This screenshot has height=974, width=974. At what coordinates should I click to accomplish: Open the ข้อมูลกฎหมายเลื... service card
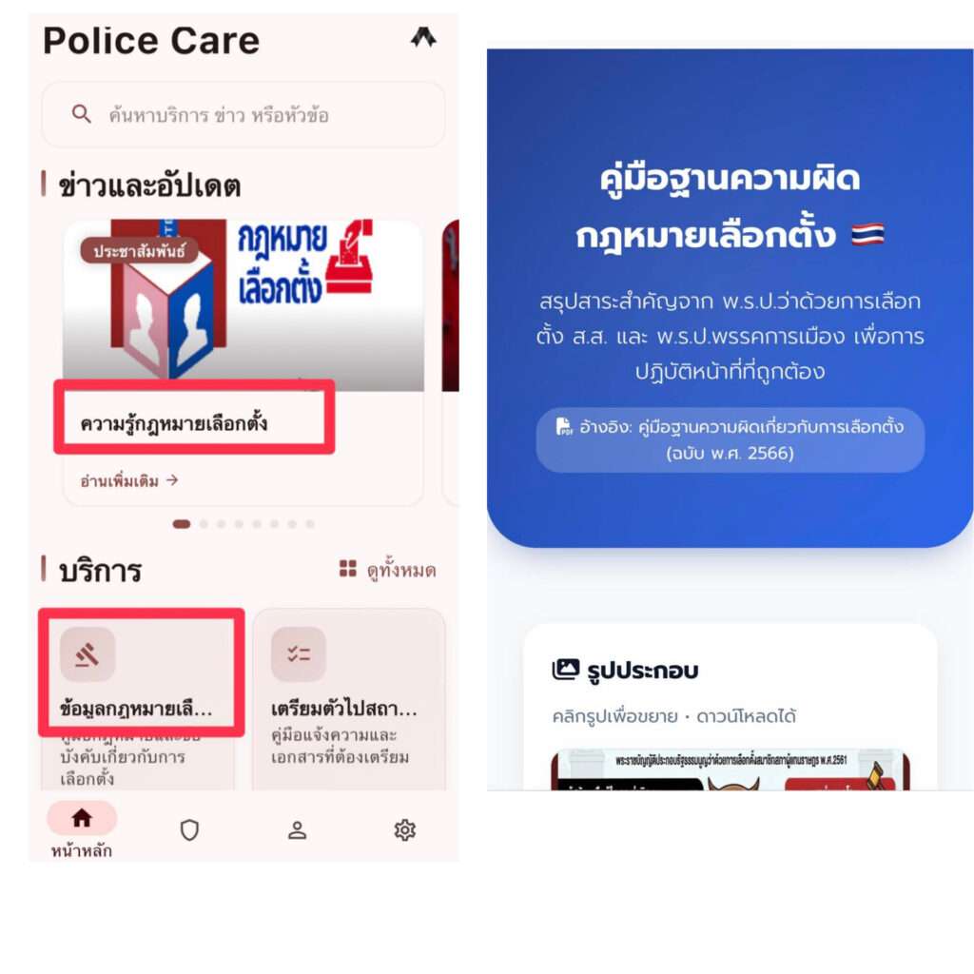click(138, 699)
